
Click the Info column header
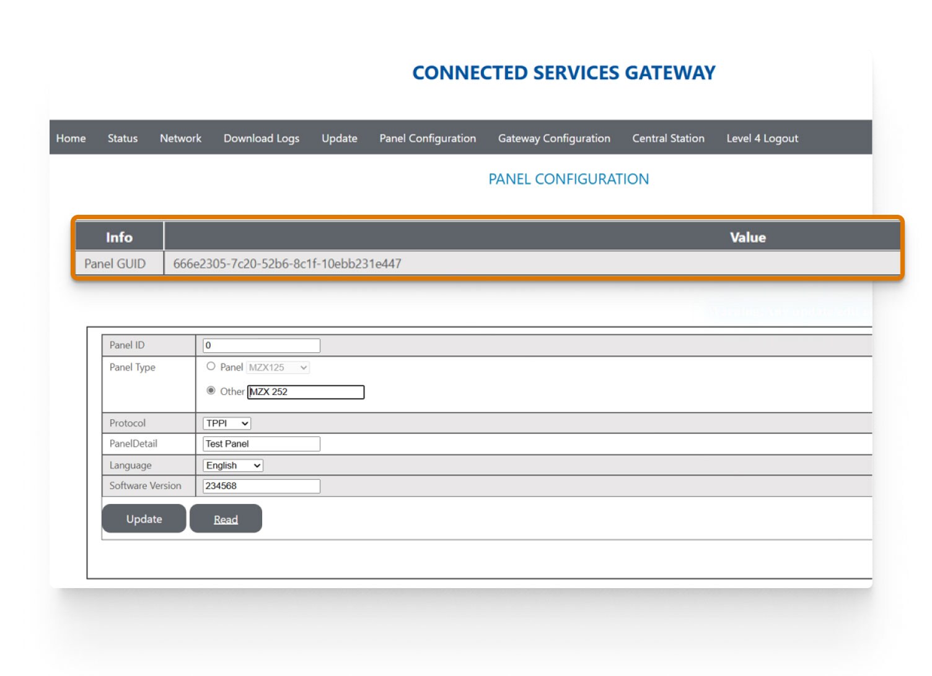(119, 237)
